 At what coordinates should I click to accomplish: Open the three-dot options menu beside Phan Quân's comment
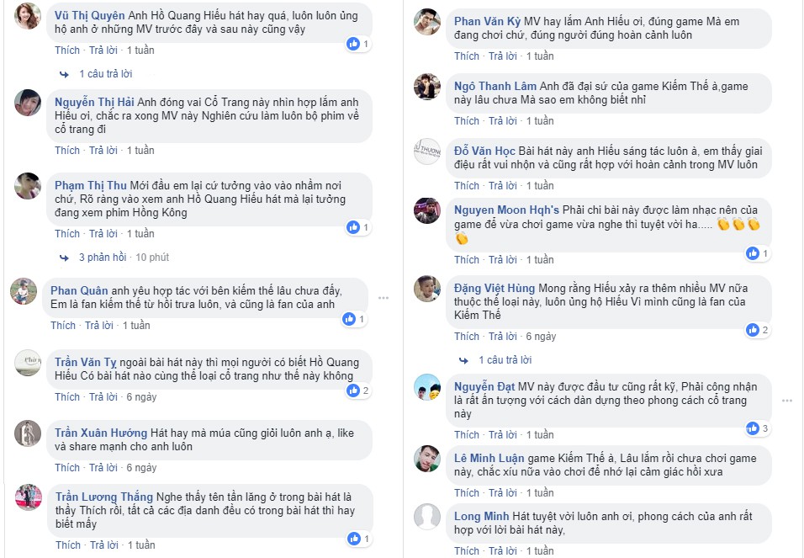tap(383, 298)
